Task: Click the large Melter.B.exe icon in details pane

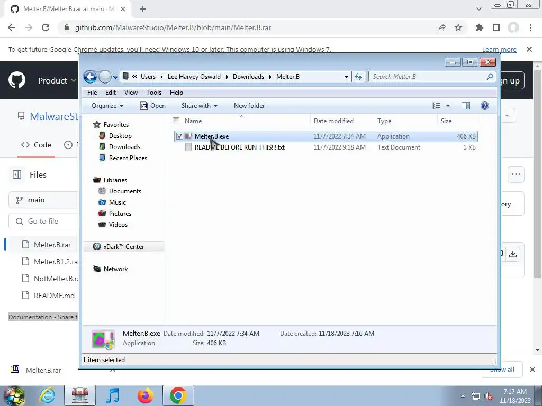Action: (x=103, y=339)
